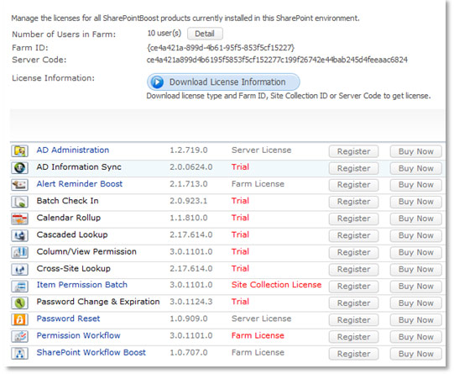Screen dimensions: 454x374
Task: Open the AD Administration link
Action: pyautogui.click(x=73, y=150)
